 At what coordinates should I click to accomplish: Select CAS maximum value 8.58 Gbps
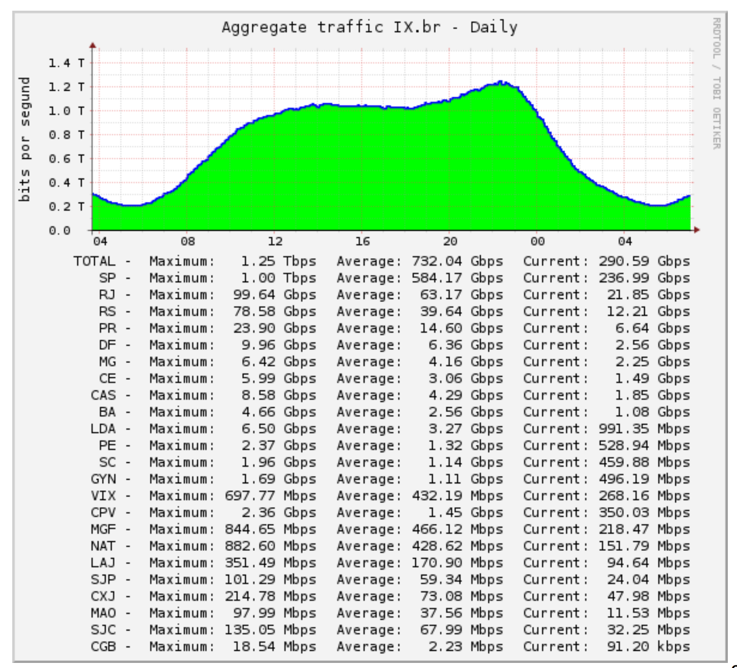(x=278, y=396)
